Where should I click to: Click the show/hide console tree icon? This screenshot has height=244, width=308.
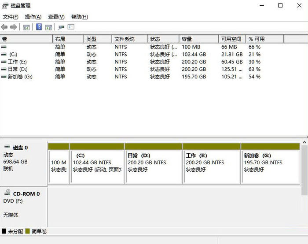(26, 27)
